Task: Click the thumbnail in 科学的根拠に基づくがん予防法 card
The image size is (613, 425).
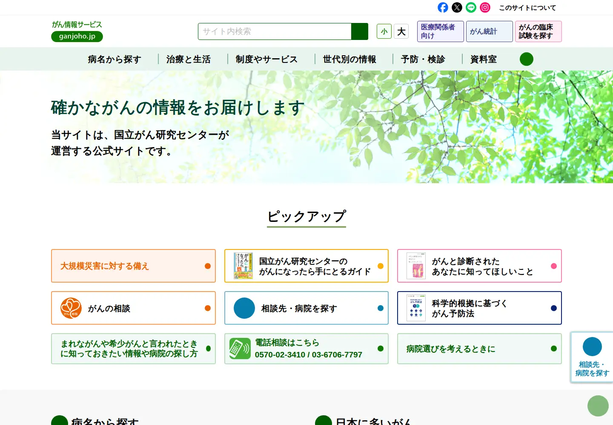Action: [416, 308]
